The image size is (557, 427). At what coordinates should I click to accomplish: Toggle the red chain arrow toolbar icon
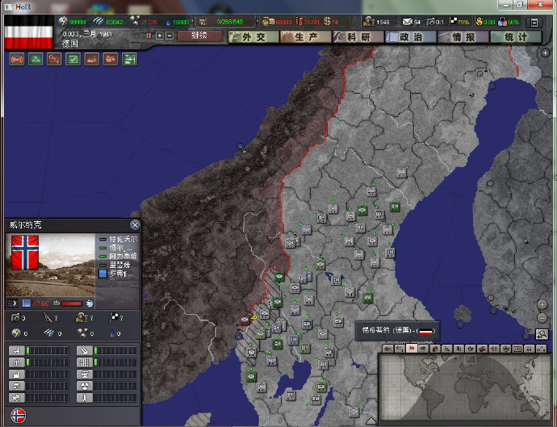54,59
